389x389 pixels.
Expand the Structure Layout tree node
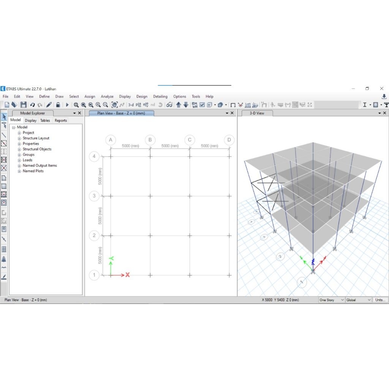coord(19,138)
